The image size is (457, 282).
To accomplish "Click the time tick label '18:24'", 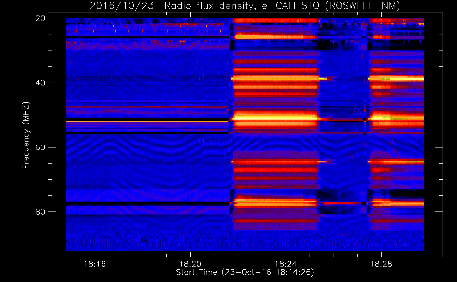I will (x=286, y=264).
